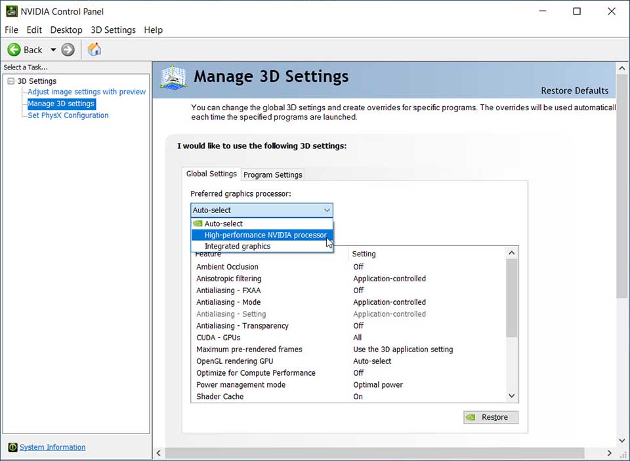Click the horizontal scroll left arrow
The height and width of the screenshot is (461, 630).
pyautogui.click(x=159, y=453)
